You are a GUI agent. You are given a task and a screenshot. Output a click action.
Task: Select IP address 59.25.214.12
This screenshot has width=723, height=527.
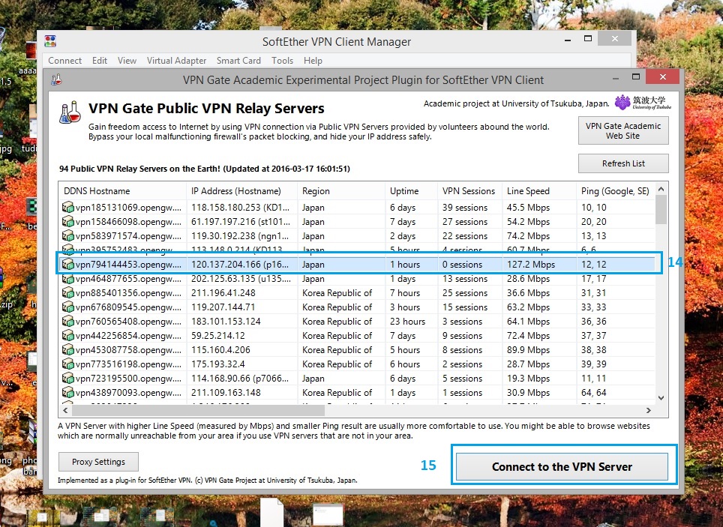218,336
